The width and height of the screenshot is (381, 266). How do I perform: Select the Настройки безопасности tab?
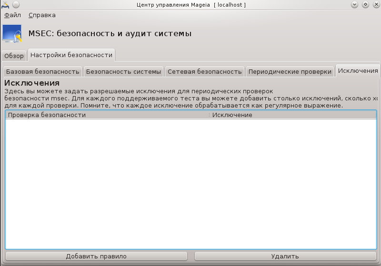(71, 55)
